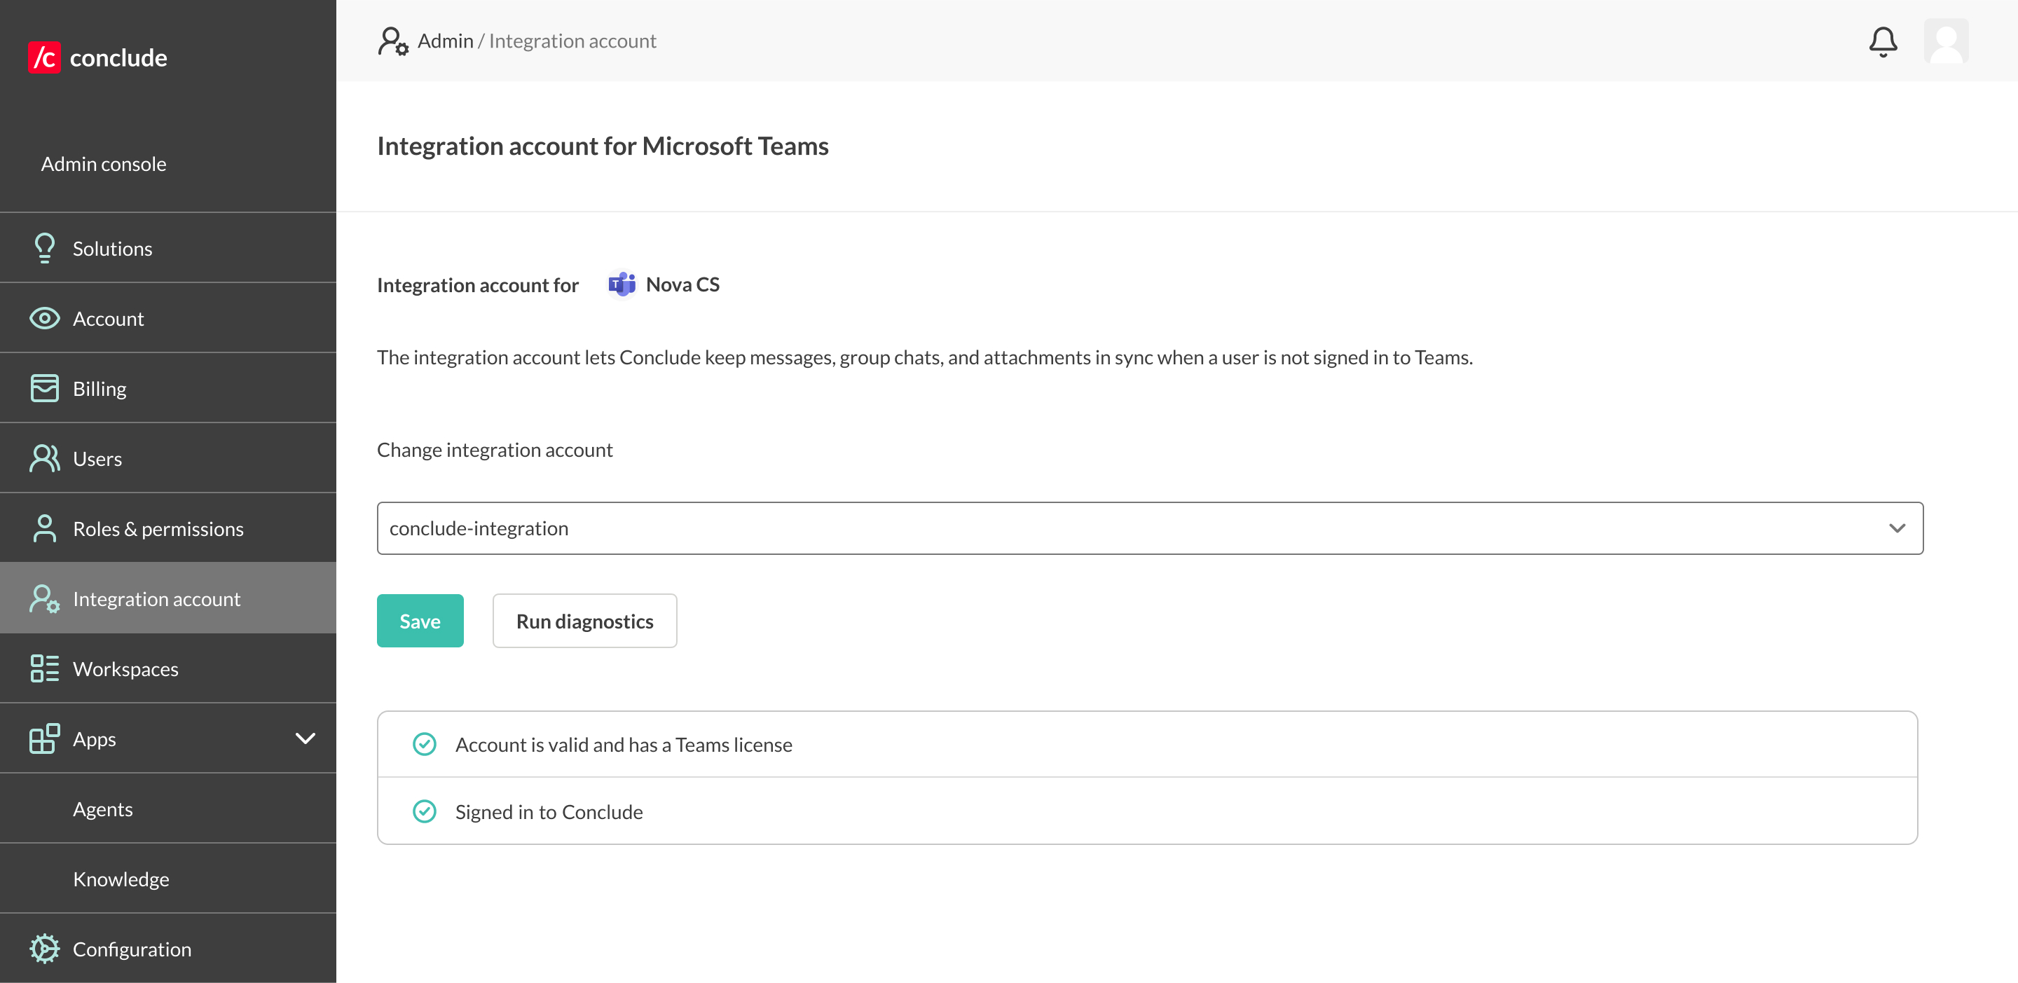Click the dropdown arrow of integration account selector
Image resolution: width=2018 pixels, height=983 pixels.
pyautogui.click(x=1897, y=529)
